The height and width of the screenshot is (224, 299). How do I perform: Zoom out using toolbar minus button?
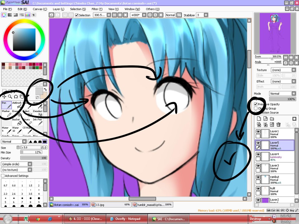[114, 15]
